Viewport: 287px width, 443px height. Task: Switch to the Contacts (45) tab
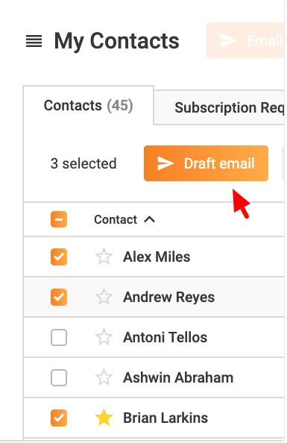click(89, 105)
